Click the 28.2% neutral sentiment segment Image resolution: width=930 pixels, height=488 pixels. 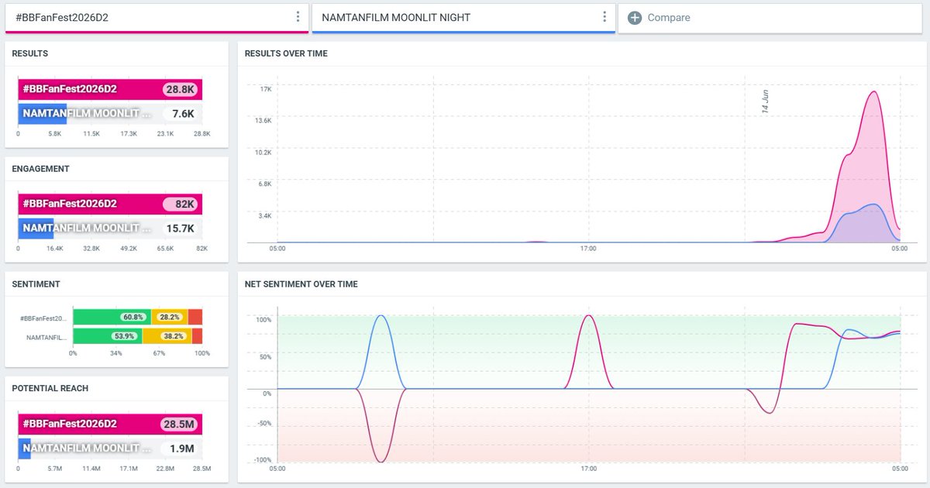tap(170, 317)
